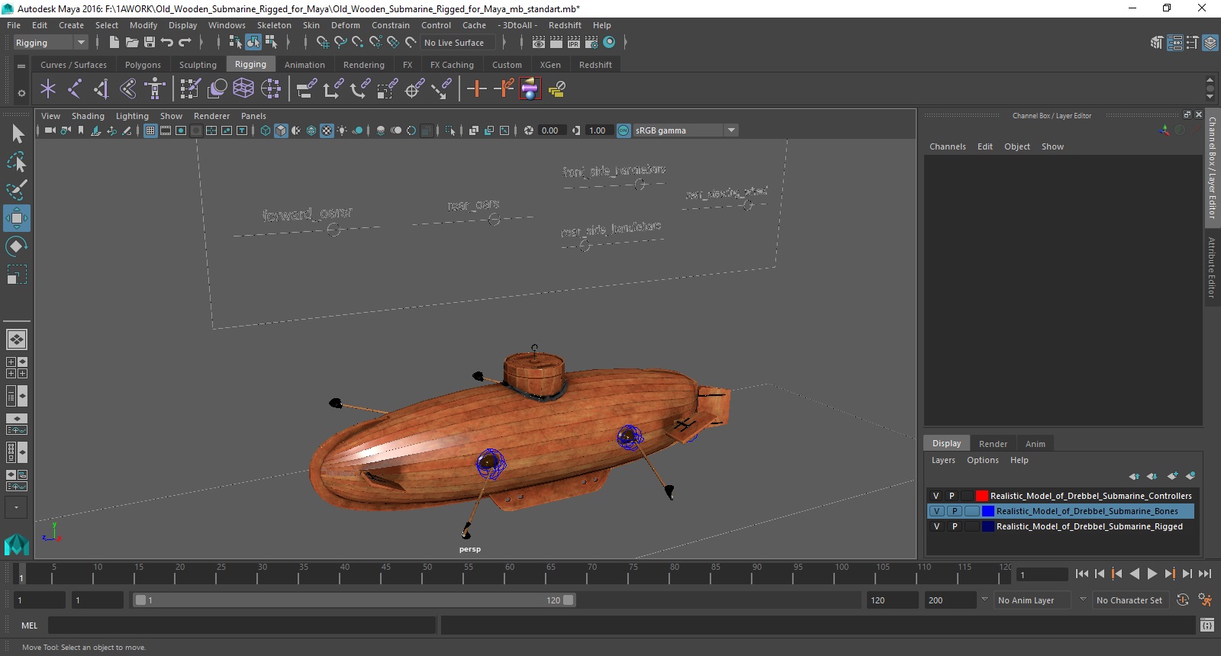
Task: Click the MEL command input field
Action: click(x=242, y=625)
